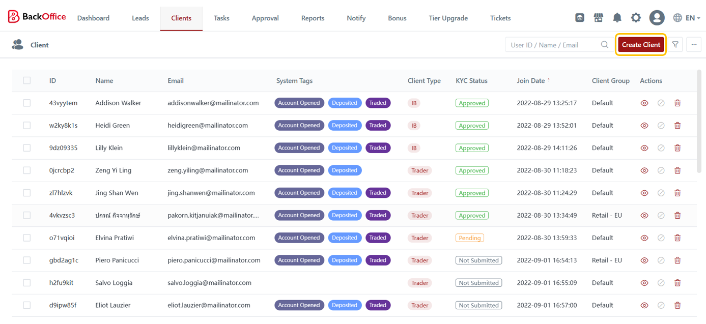View Lilly Klein's details eye icon

pyautogui.click(x=644, y=148)
